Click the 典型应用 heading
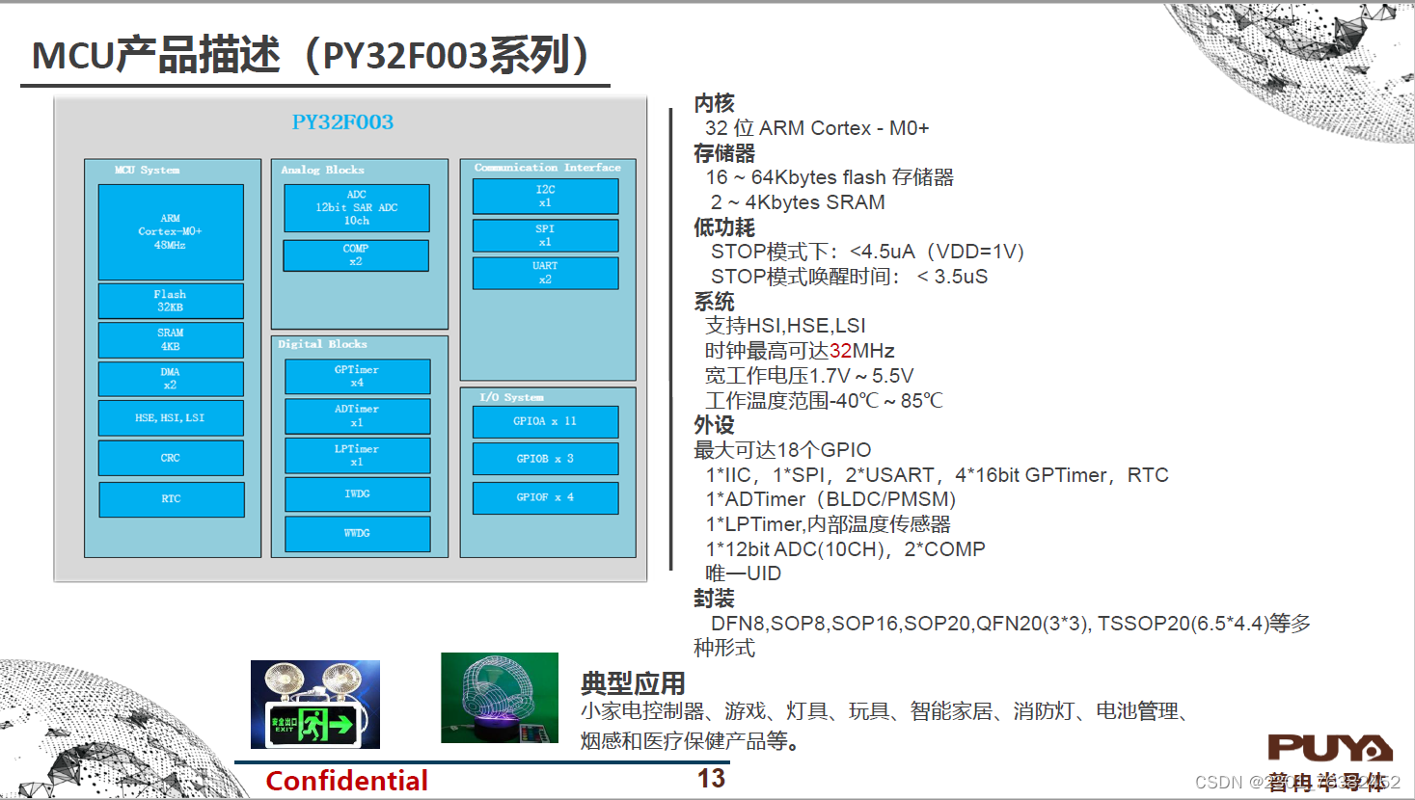Image resolution: width=1415 pixels, height=800 pixels. point(633,683)
